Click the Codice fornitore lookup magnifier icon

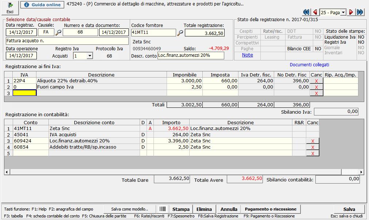coord(180,33)
